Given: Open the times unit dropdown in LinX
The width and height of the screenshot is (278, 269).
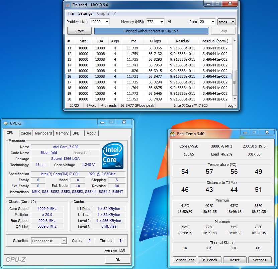Looking at the screenshot, I should coord(226,22).
